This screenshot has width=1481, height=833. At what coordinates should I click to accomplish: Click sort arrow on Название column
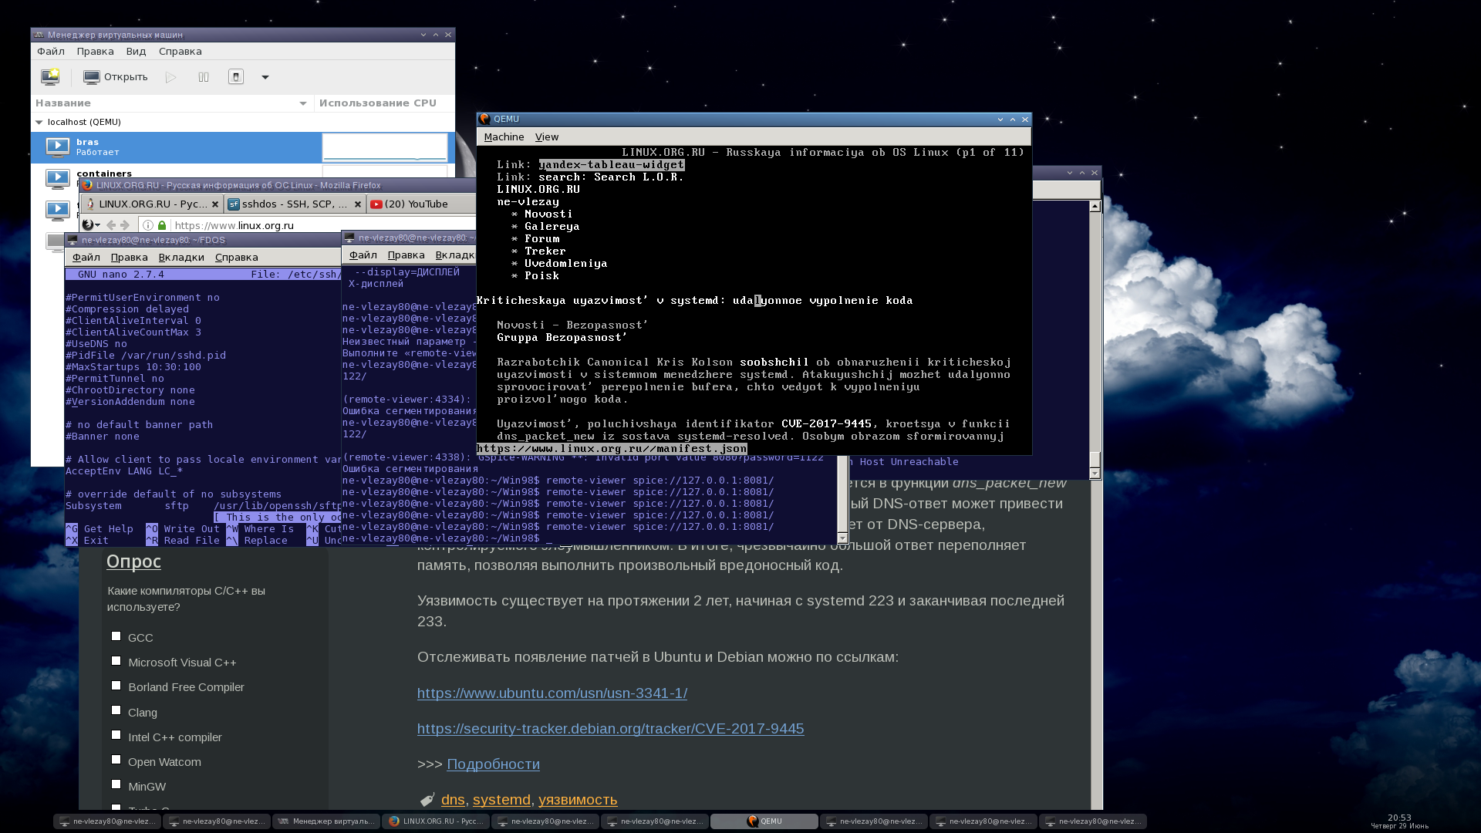pos(303,103)
